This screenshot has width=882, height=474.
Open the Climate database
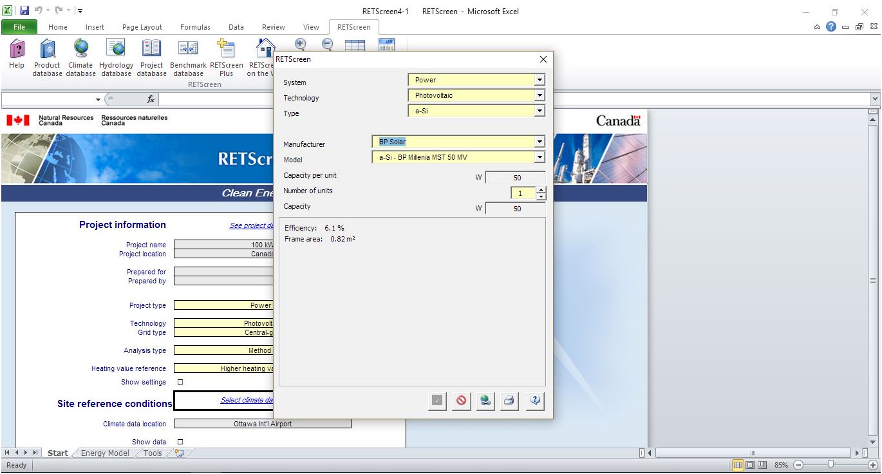[80, 57]
